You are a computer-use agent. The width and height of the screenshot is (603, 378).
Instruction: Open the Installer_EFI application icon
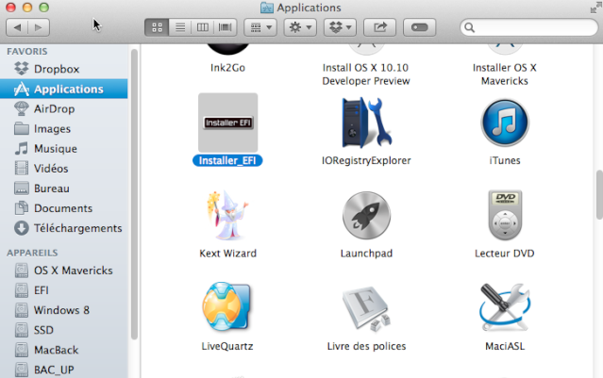point(227,123)
